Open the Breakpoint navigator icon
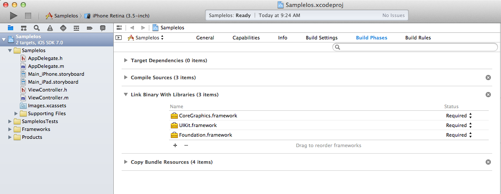501x194 pixels. pos(90,28)
